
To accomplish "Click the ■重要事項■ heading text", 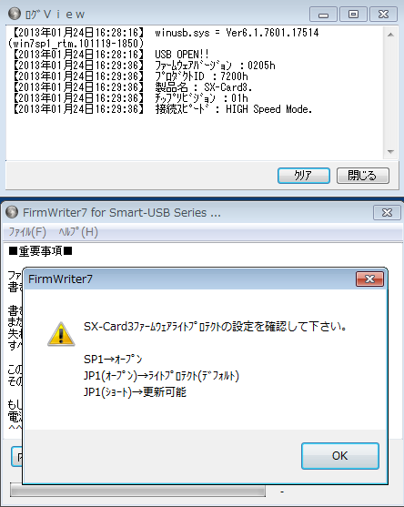I will click(x=40, y=251).
